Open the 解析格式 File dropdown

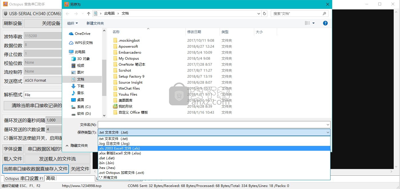click(43, 95)
